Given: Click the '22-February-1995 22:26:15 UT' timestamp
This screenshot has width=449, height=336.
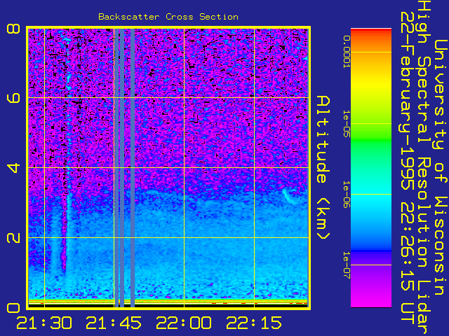Looking at the screenshot, I should (x=408, y=168).
